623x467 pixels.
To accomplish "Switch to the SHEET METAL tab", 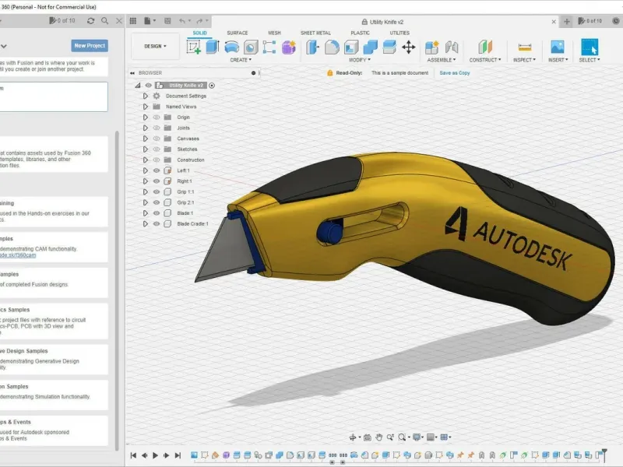I will pyautogui.click(x=315, y=33).
